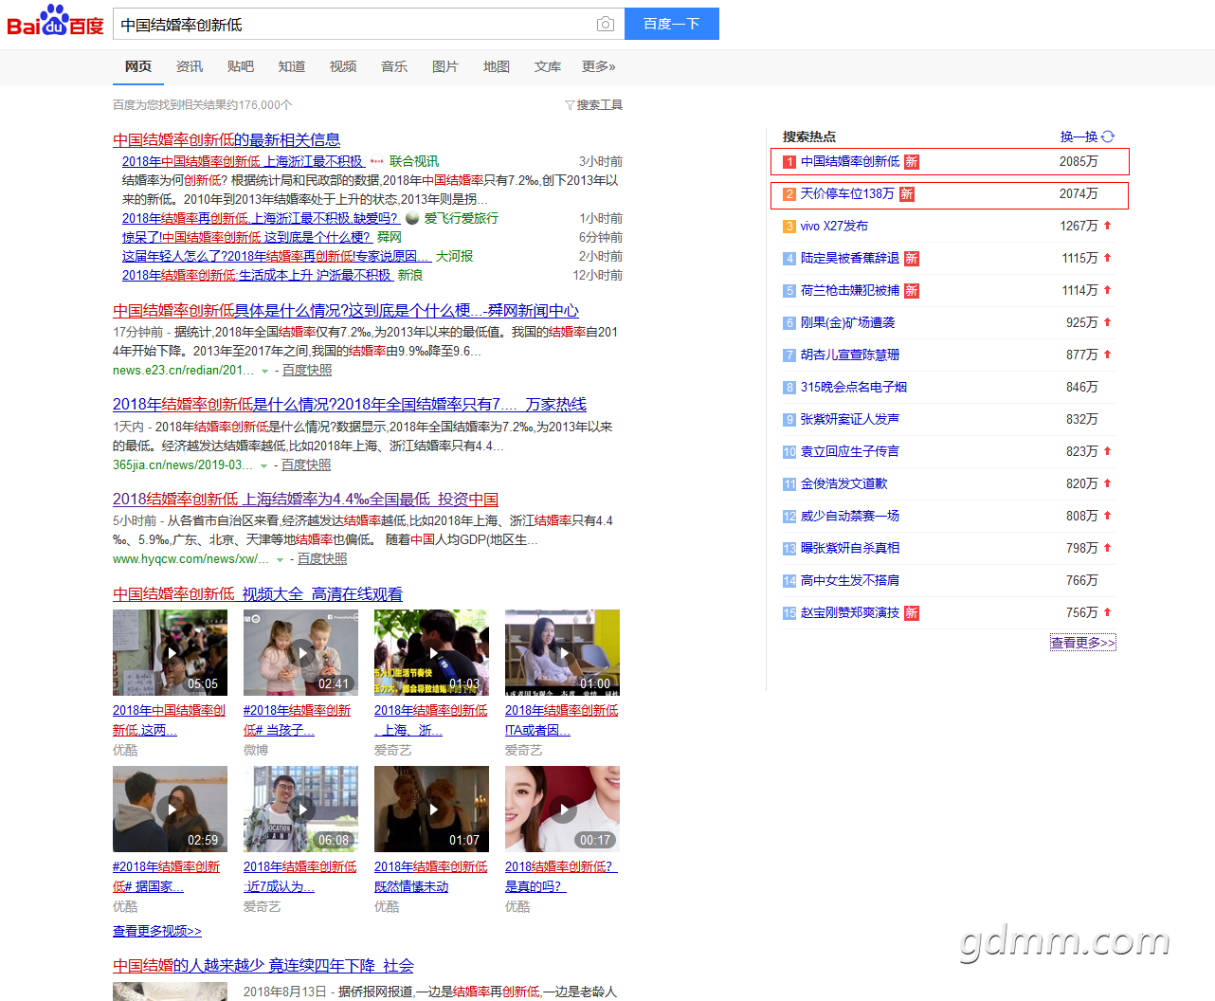1215x1001 pixels.
Task: Expand dropdown arrow beside news.e23.cn URL
Action: point(264,371)
